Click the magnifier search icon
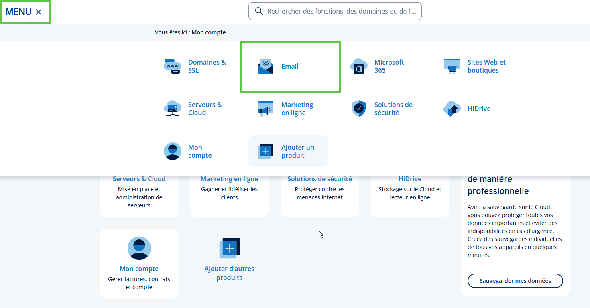The width and height of the screenshot is (590, 308). 259,11
